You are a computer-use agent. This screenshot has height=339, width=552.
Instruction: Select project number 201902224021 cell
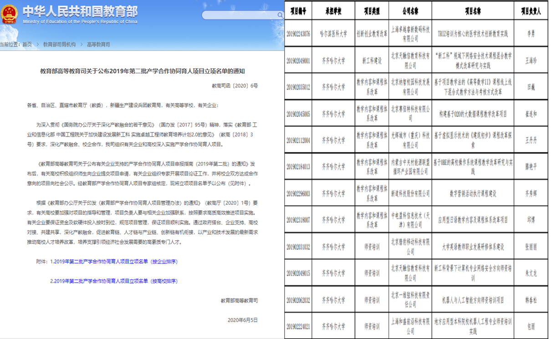pos(298,326)
